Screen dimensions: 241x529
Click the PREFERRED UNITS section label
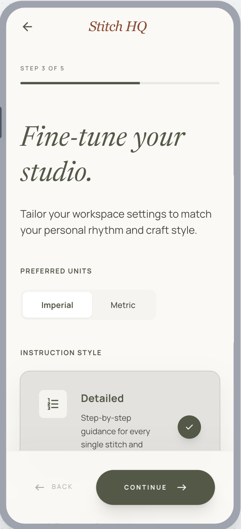click(x=56, y=271)
